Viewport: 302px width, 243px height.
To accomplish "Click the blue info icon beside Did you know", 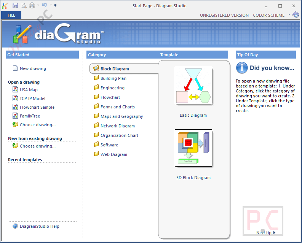I will coord(242,68).
